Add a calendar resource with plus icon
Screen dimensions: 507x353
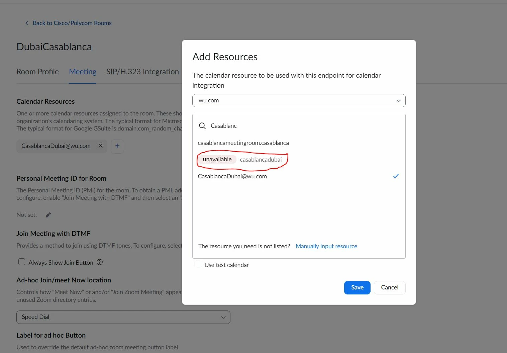tap(117, 146)
